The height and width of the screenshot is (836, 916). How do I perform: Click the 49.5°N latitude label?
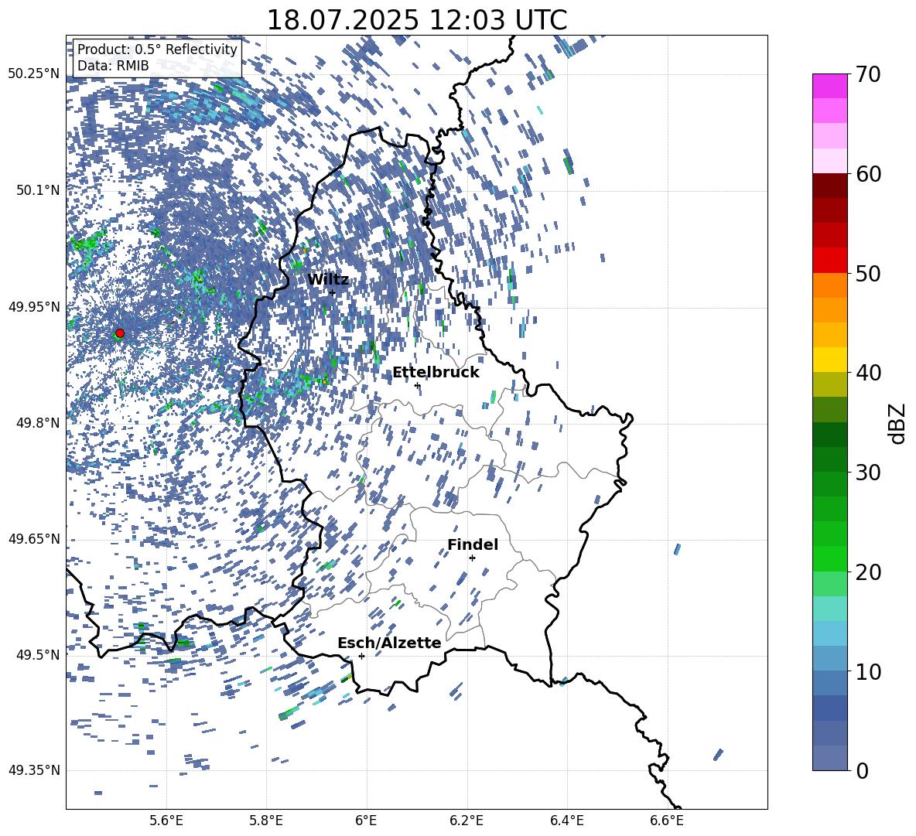(x=39, y=654)
